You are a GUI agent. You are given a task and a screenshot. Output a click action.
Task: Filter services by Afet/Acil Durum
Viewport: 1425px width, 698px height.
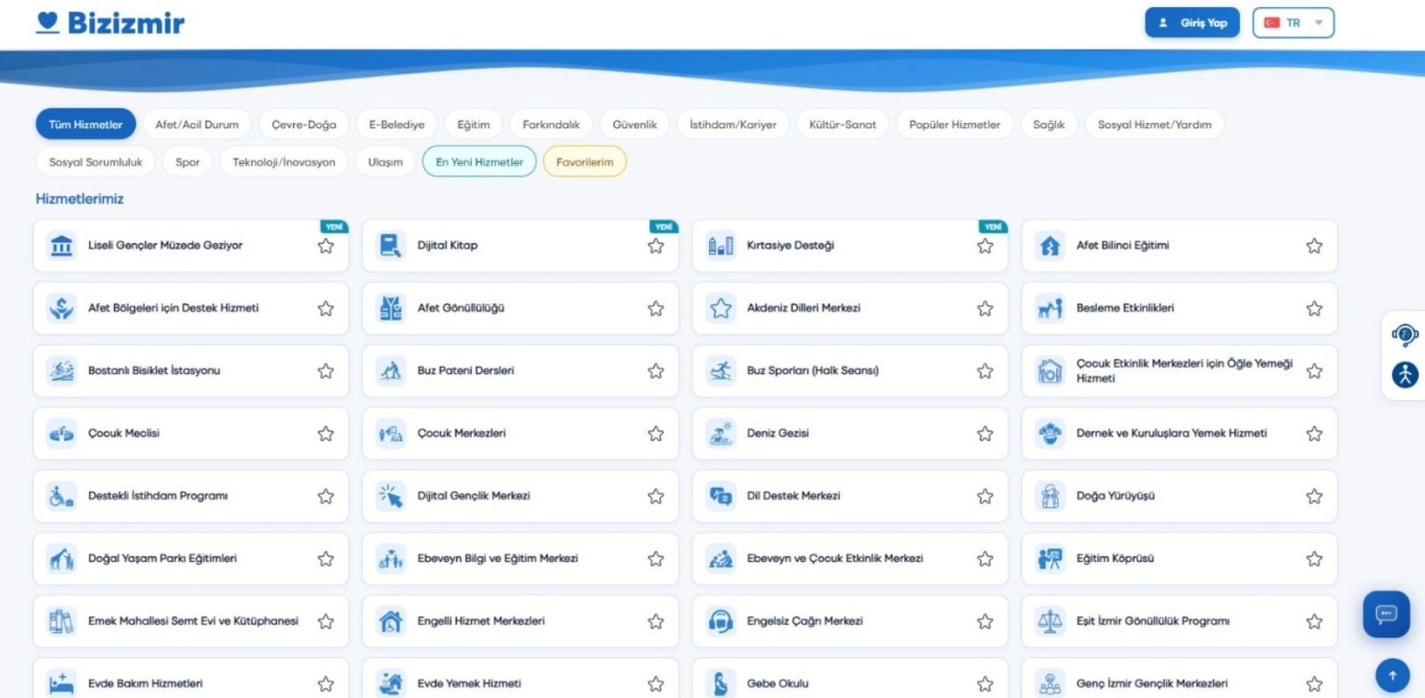click(x=197, y=125)
